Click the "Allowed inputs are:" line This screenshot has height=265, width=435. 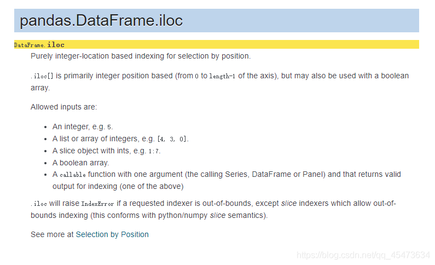coord(63,107)
